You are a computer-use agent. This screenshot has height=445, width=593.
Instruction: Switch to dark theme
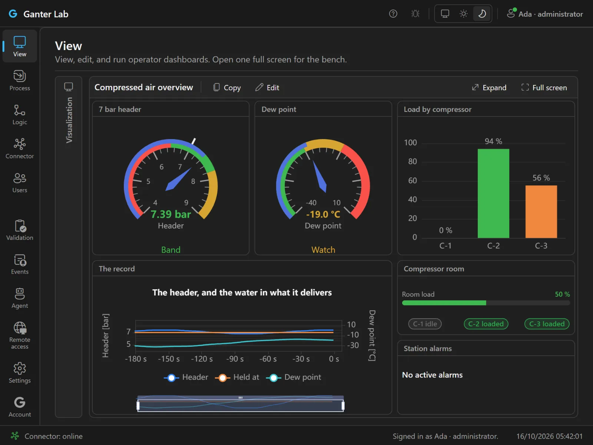(x=482, y=14)
